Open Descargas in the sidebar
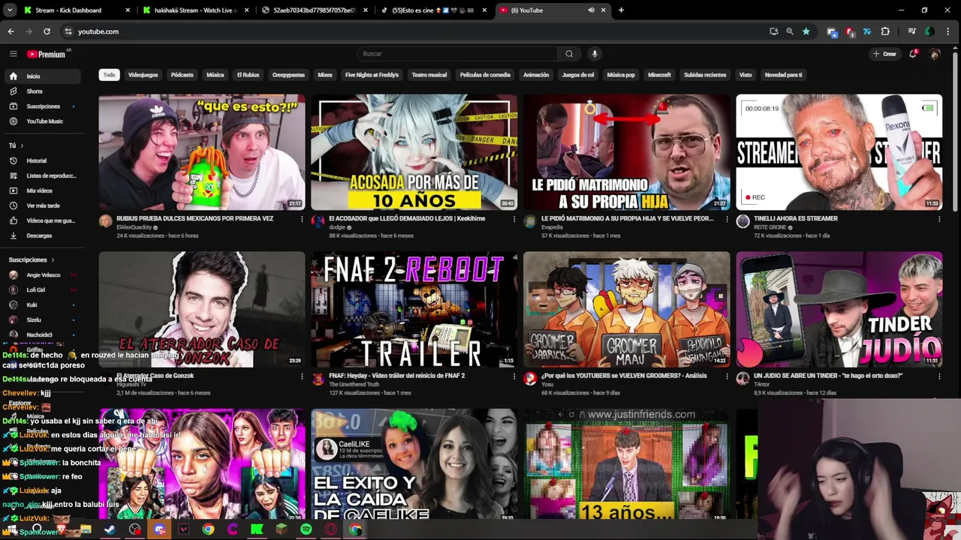961x540 pixels. pyautogui.click(x=41, y=235)
